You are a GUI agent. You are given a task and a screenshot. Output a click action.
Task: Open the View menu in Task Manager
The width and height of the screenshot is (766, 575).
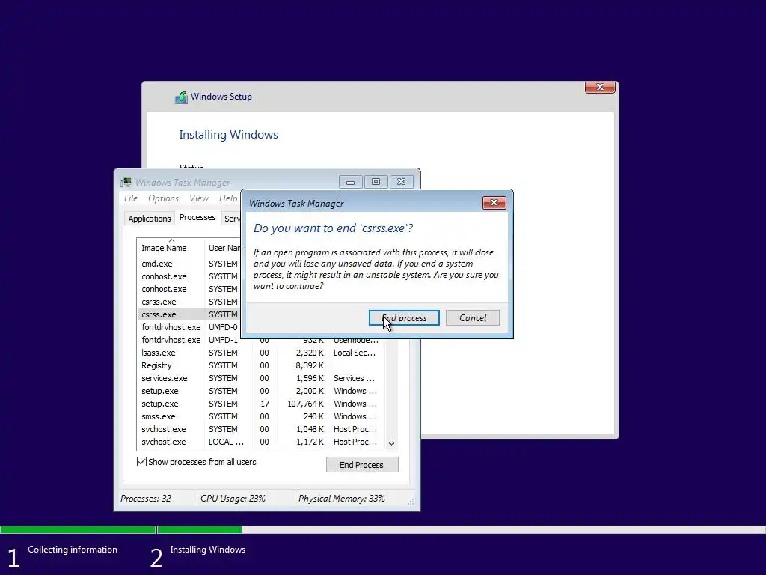click(x=199, y=198)
